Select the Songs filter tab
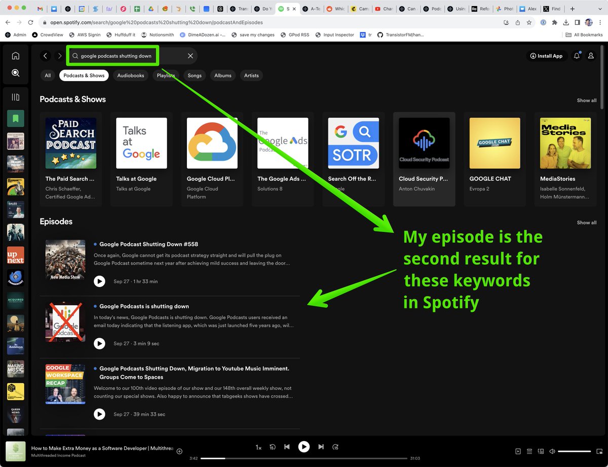 click(x=195, y=76)
